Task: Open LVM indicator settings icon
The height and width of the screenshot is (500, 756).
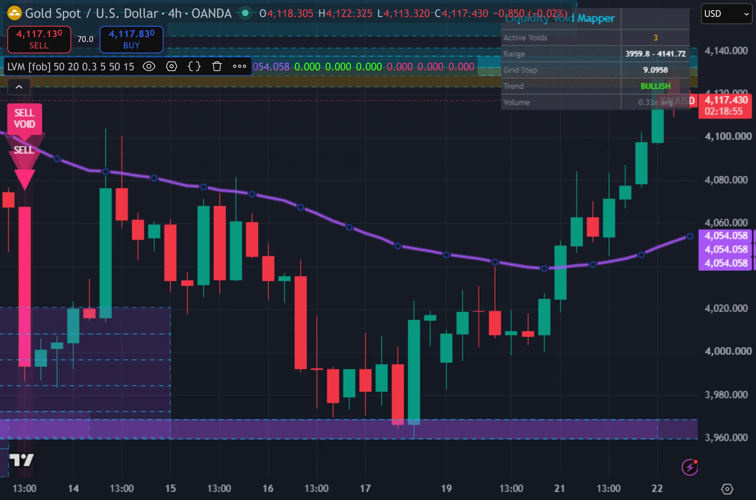Action: pyautogui.click(x=172, y=66)
